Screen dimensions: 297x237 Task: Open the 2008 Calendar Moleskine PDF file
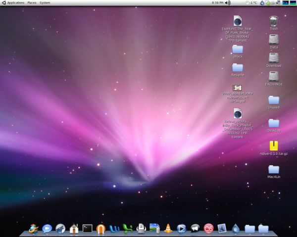[238, 88]
